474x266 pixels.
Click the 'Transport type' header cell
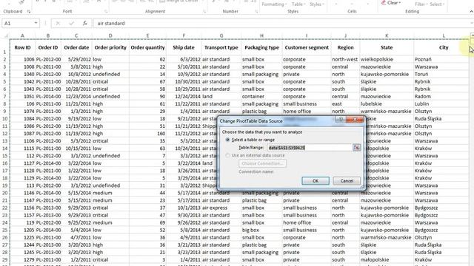point(221,47)
